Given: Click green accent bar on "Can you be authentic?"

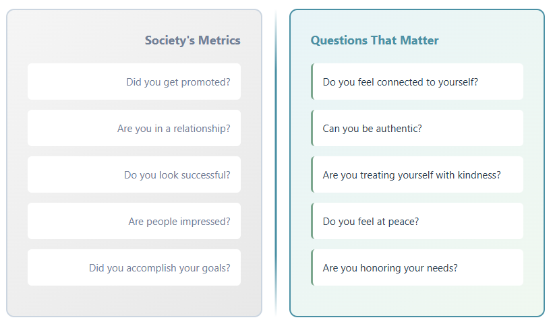Looking at the screenshot, I should 312,128.
